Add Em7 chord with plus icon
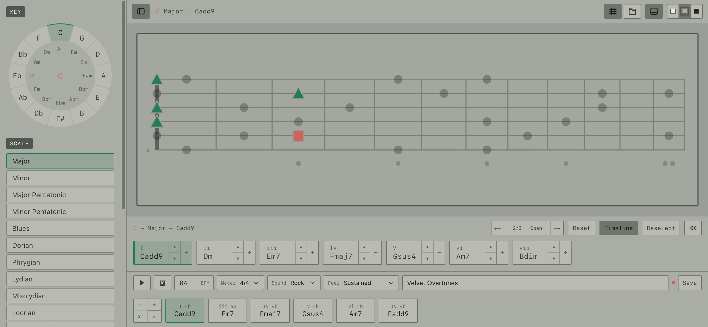This screenshot has height=327, width=708. [x=312, y=253]
